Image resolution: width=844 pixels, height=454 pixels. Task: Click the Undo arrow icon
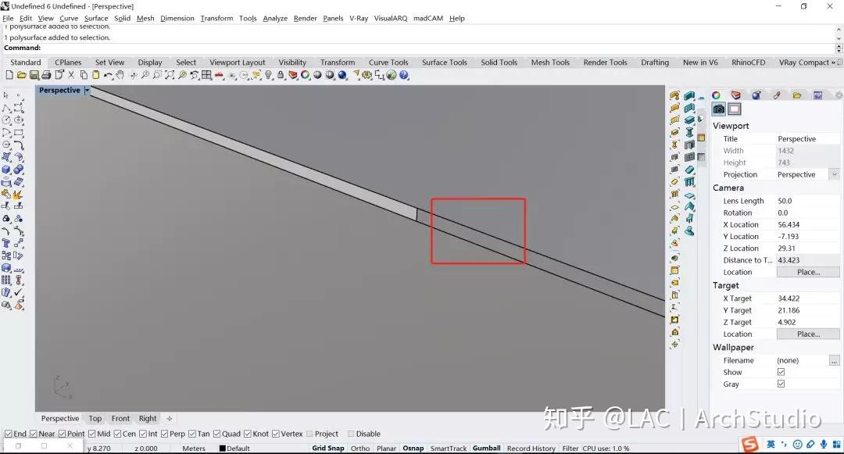pyautogui.click(x=109, y=75)
